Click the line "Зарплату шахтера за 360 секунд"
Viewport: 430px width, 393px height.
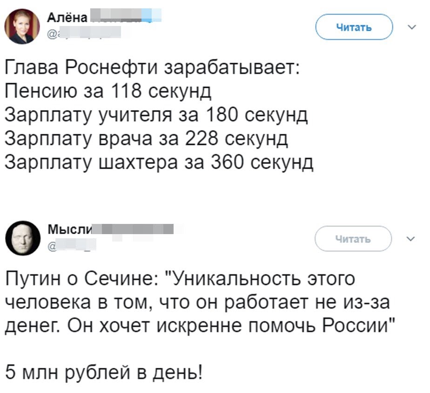click(159, 162)
